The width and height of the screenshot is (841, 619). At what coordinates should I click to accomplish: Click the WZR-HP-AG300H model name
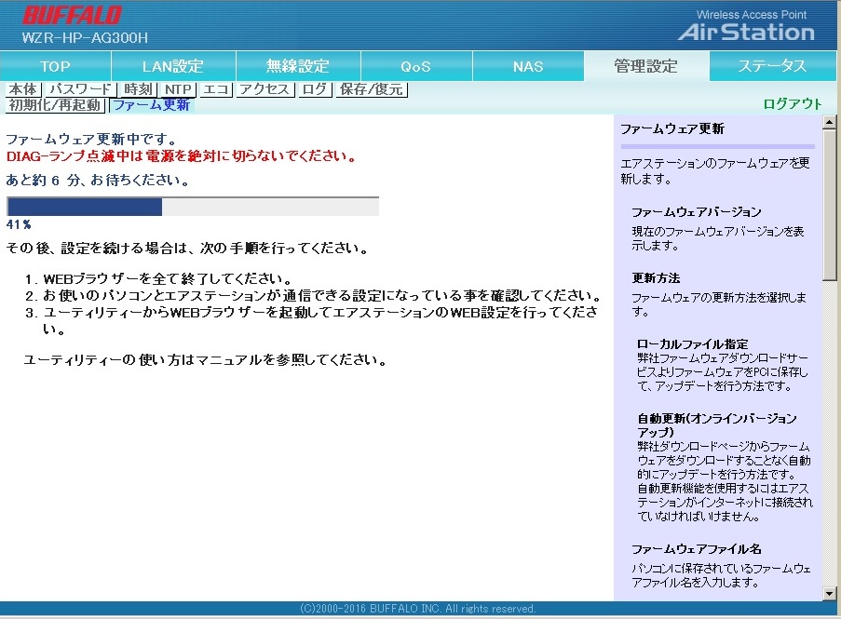click(x=85, y=38)
